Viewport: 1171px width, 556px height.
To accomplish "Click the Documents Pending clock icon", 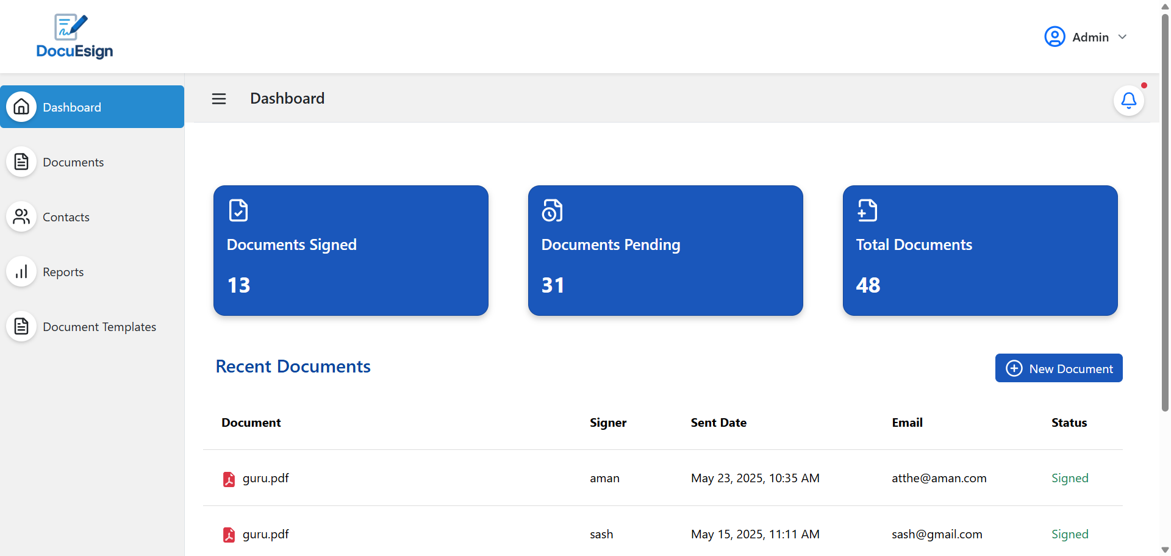I will pyautogui.click(x=552, y=210).
